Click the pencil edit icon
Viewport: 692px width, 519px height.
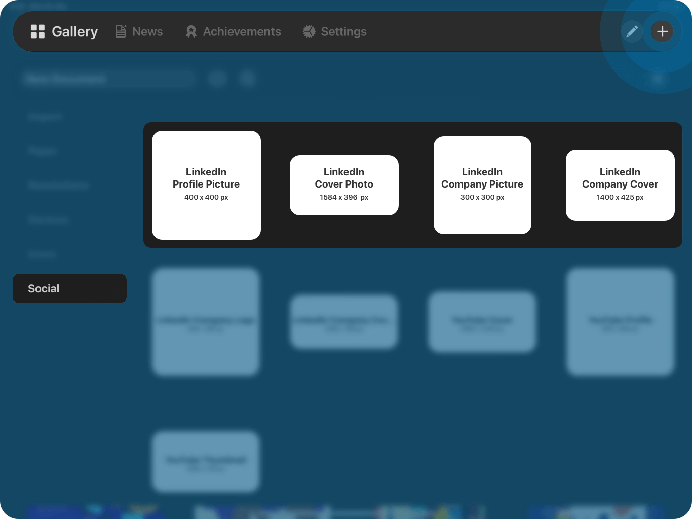[632, 31]
